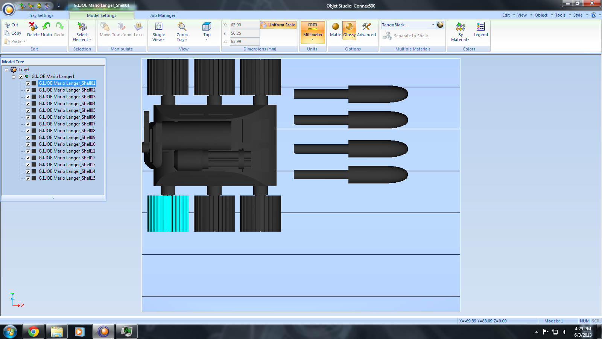
Task: Open the Edit menu
Action: point(506,15)
